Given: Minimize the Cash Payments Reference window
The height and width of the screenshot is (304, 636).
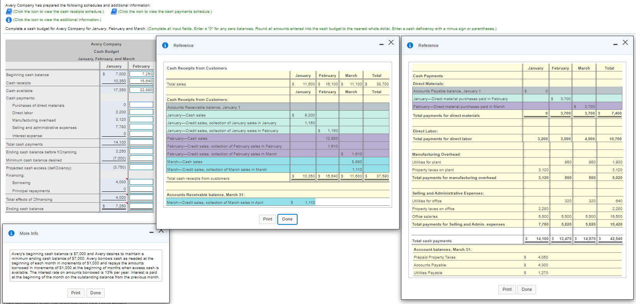Looking at the screenshot, I should tap(615, 44).
